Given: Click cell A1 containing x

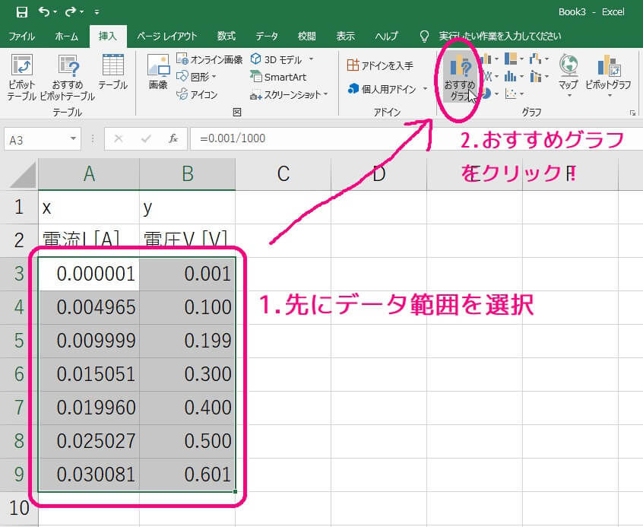Looking at the screenshot, I should coord(89,208).
